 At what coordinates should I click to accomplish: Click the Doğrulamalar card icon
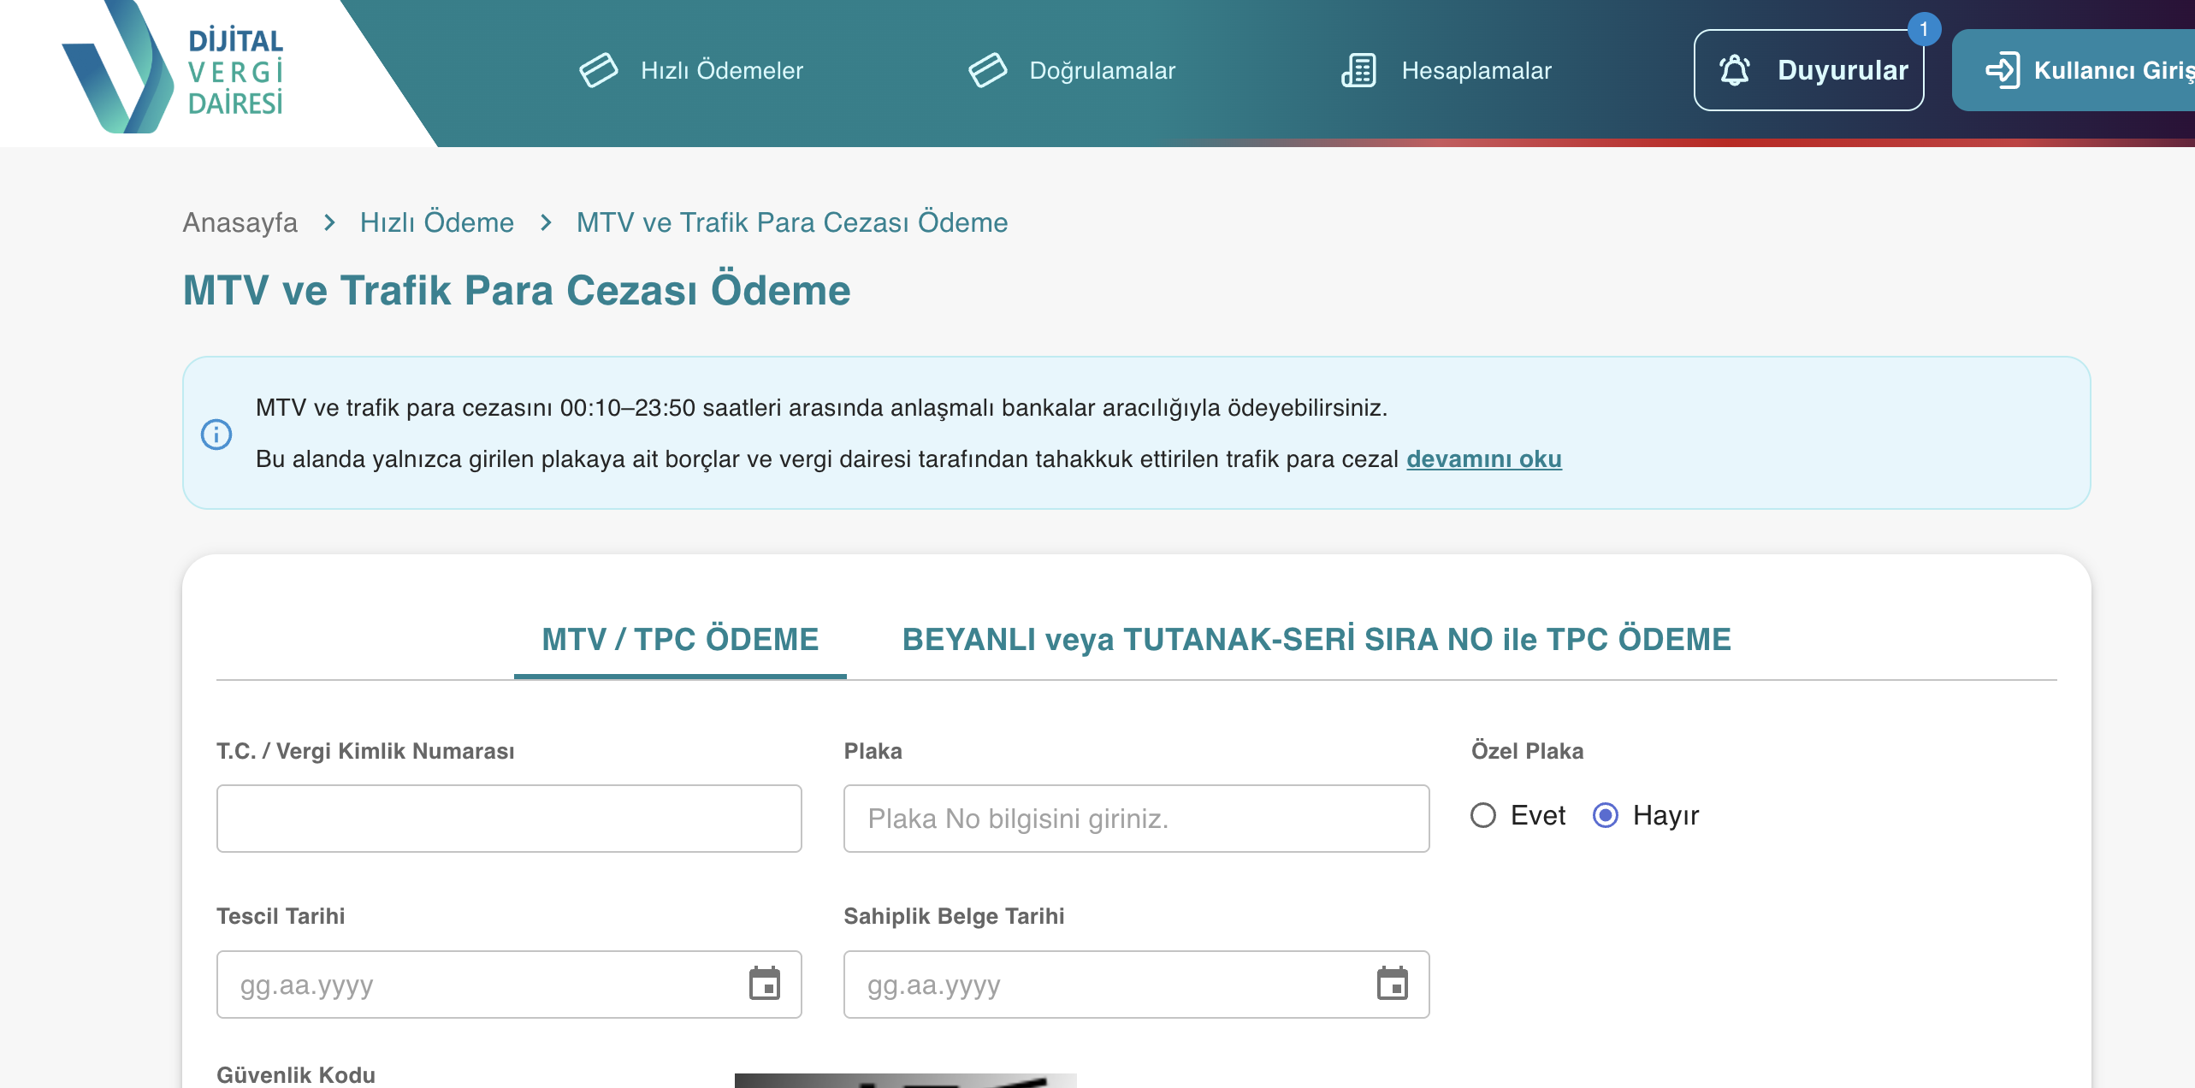pyautogui.click(x=987, y=70)
